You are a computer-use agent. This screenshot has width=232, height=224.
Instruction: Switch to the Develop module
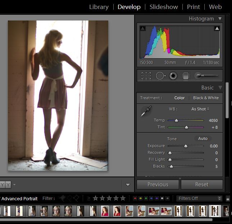[x=129, y=7]
